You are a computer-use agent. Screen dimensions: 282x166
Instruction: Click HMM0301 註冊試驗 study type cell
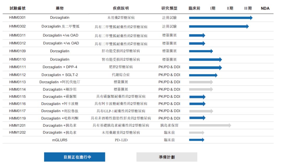(x=169, y=18)
